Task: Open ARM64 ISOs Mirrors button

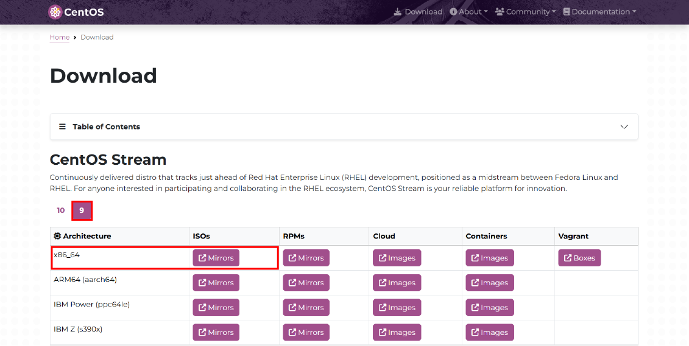Action: (x=216, y=283)
